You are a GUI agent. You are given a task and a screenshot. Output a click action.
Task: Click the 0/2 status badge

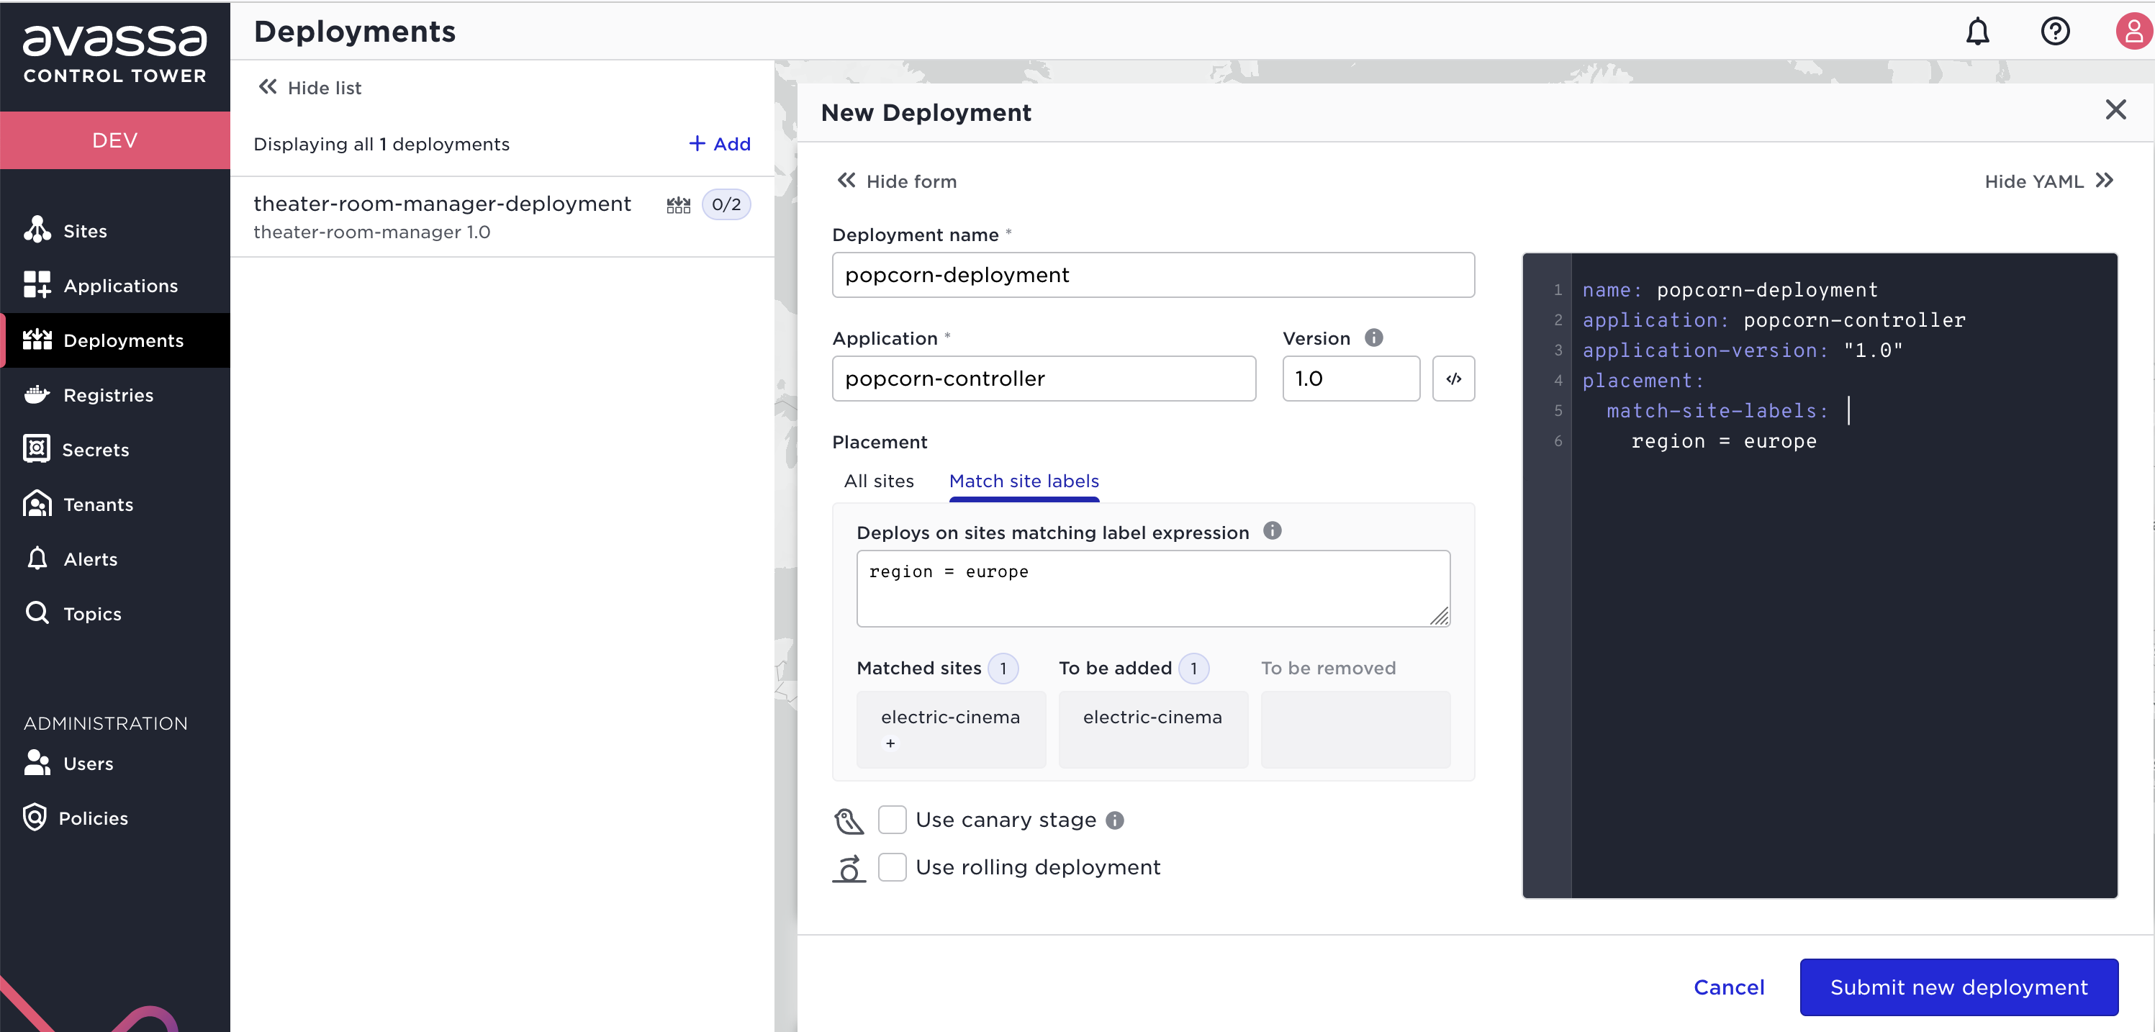726,205
